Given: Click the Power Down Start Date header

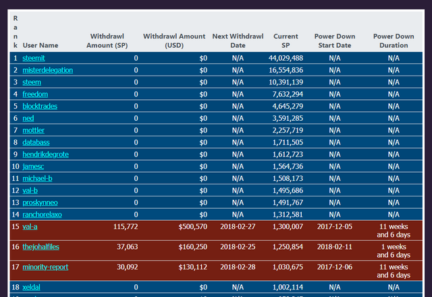Looking at the screenshot, I should 335,40.
